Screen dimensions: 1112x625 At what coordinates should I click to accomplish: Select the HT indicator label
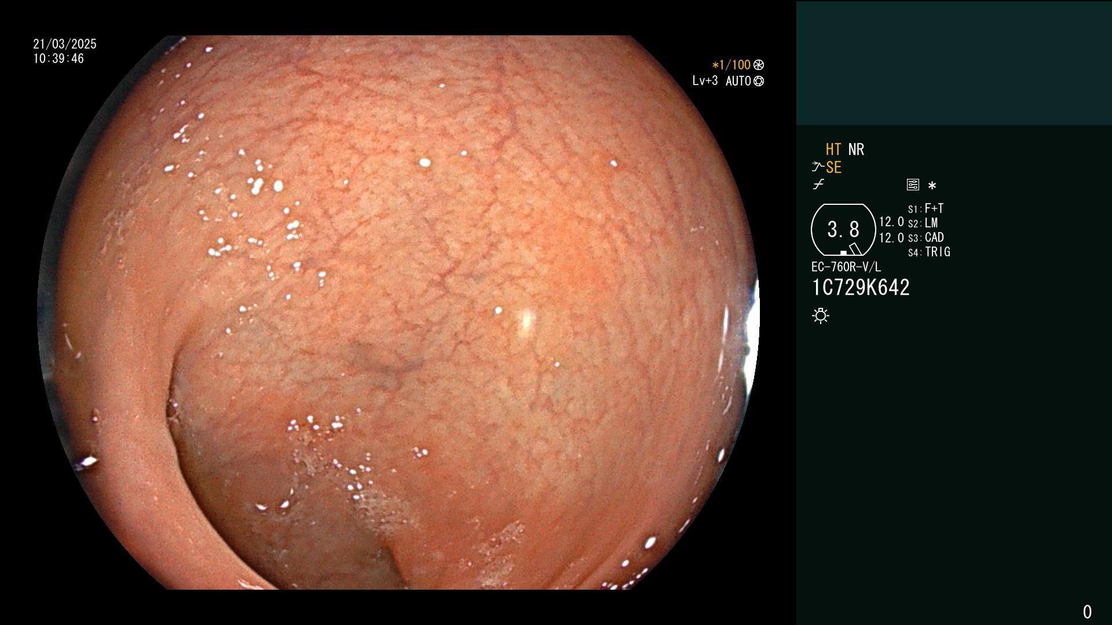click(x=833, y=149)
